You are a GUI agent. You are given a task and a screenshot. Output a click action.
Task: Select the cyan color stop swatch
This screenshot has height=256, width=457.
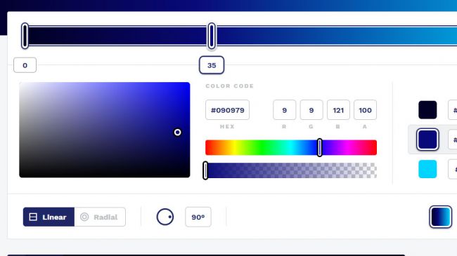pos(427,169)
